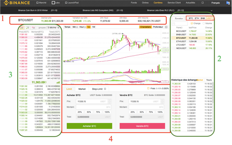
Task: Open the Fonds menu
Action: click(x=134, y=3)
